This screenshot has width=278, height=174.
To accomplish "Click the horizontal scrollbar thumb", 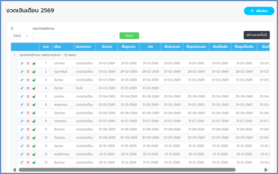I will pos(127,170).
